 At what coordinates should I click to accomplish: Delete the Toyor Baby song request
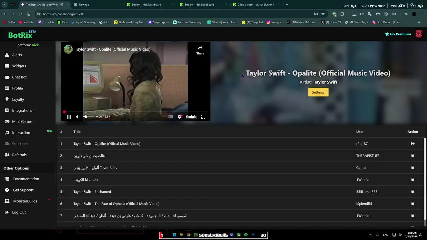[x=413, y=168]
